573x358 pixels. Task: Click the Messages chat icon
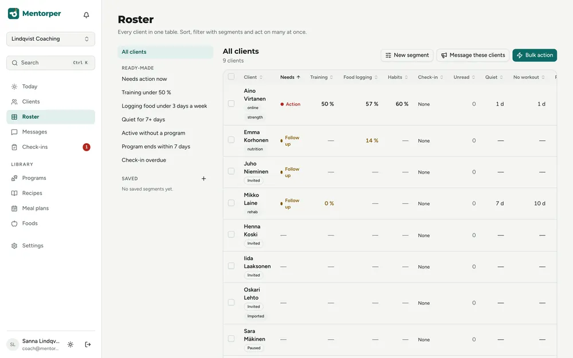(x=14, y=132)
